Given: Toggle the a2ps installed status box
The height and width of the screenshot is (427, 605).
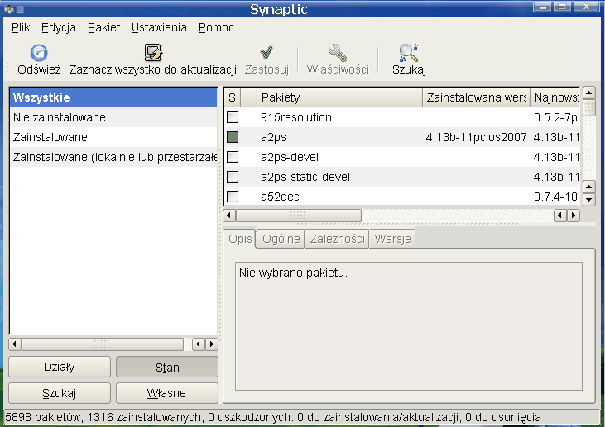Looking at the screenshot, I should (233, 137).
